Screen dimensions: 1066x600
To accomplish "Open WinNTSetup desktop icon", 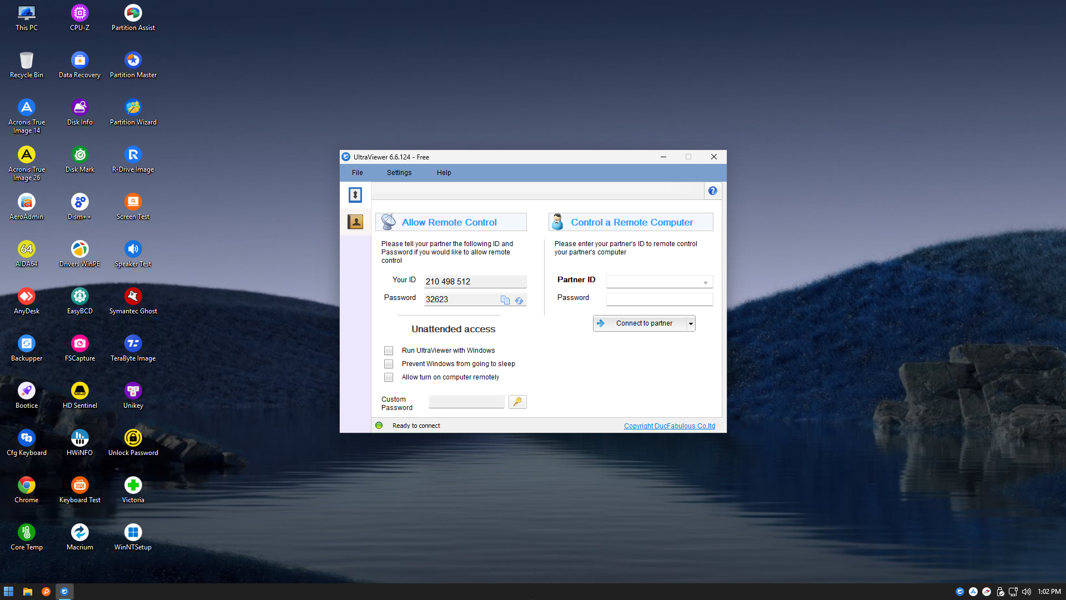I will 133,537.
